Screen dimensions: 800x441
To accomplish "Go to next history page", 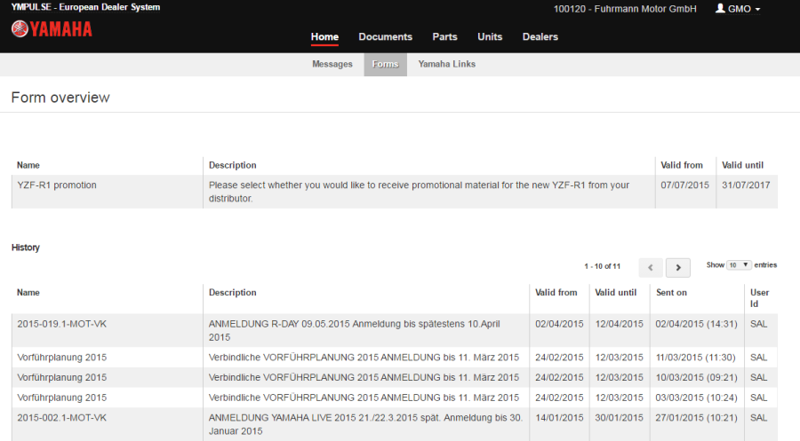I will pos(678,267).
